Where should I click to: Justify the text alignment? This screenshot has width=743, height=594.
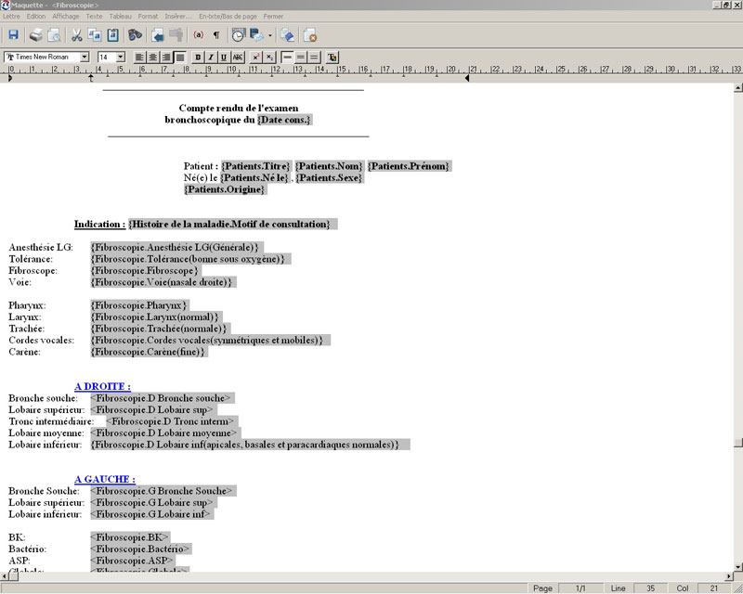[x=179, y=58]
